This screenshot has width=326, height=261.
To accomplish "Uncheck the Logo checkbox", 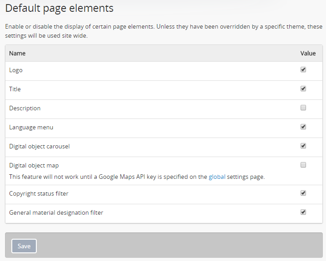I will pos(303,70).
